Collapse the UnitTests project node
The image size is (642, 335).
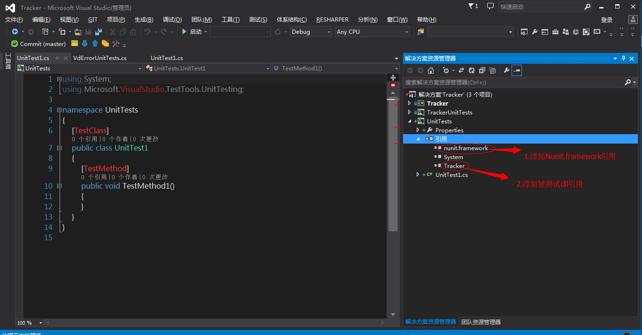[x=409, y=121]
